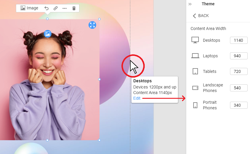Viewport: 250px width, 154px height.
Task: Click the bold Desktops tooltip title
Action: [x=142, y=81]
